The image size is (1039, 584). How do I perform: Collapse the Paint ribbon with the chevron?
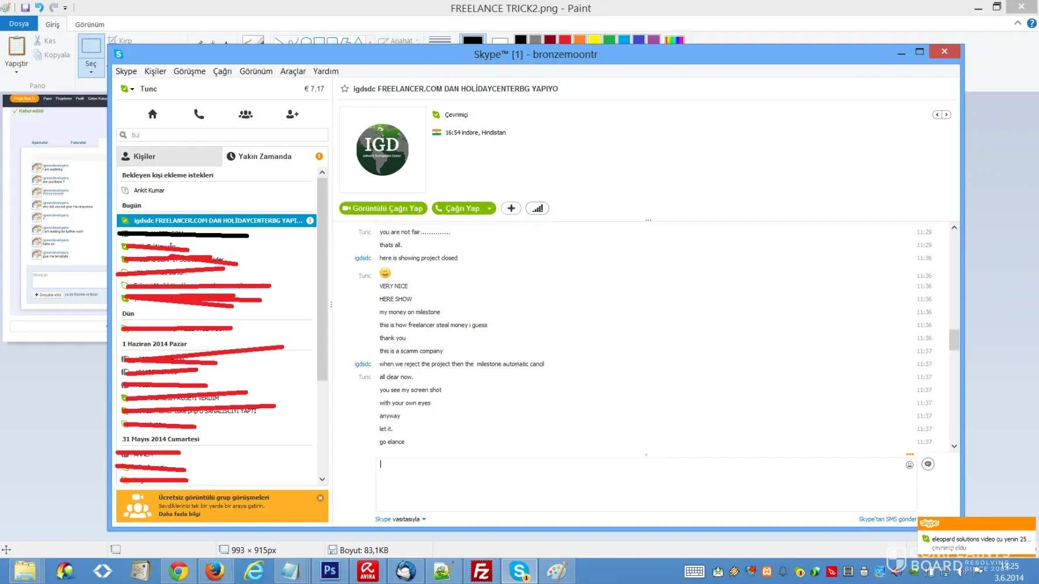1018,23
